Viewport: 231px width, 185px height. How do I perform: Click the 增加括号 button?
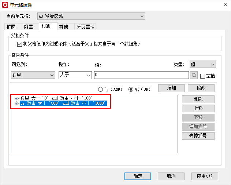[x=198, y=127]
